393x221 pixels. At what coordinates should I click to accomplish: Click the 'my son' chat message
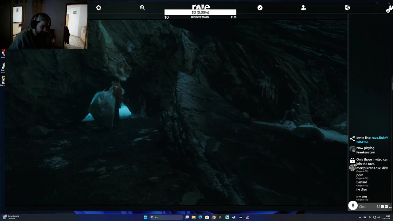[361, 196]
